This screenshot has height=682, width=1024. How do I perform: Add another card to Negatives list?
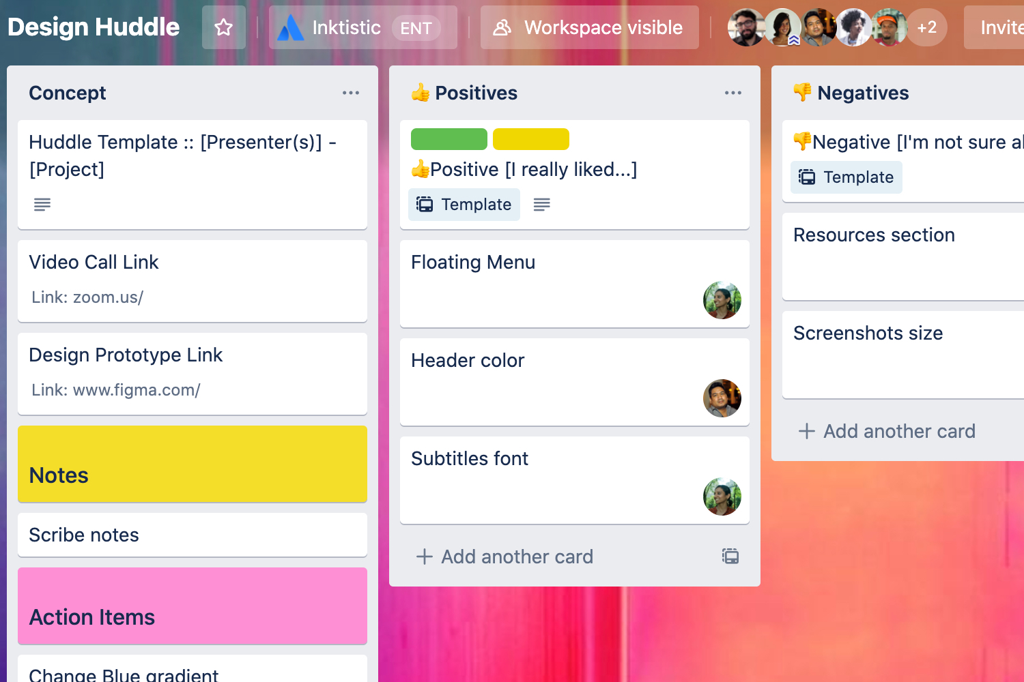[x=887, y=431]
